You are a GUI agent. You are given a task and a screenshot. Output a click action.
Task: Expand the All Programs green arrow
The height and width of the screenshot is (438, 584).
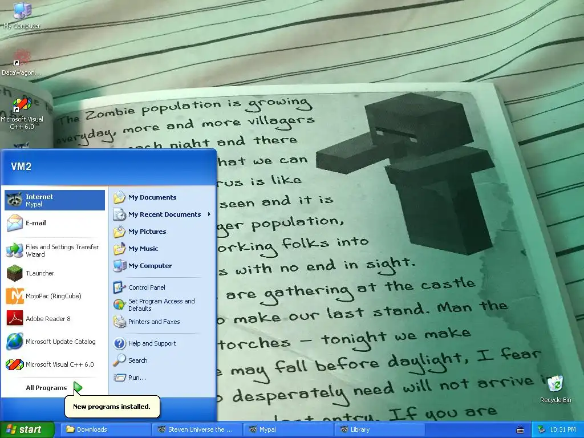[78, 388]
